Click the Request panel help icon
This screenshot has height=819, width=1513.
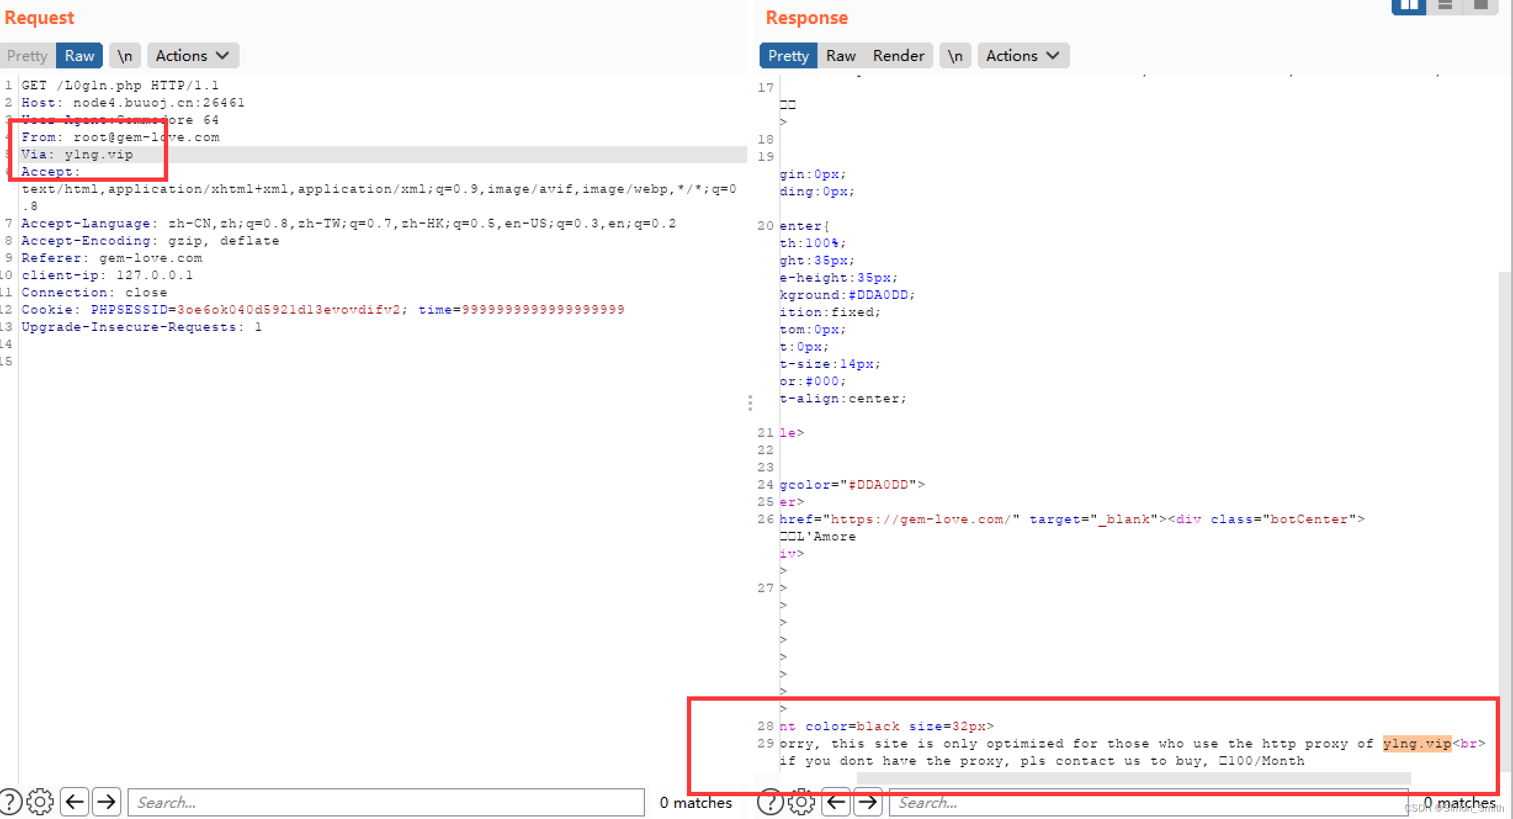10,802
